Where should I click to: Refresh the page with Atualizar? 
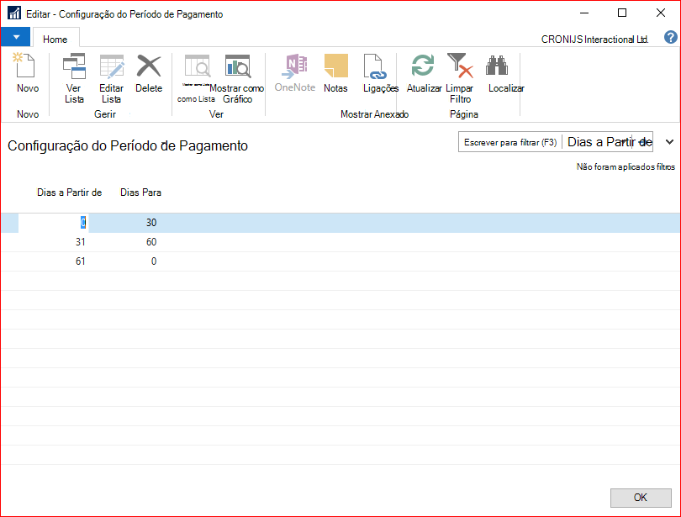423,73
